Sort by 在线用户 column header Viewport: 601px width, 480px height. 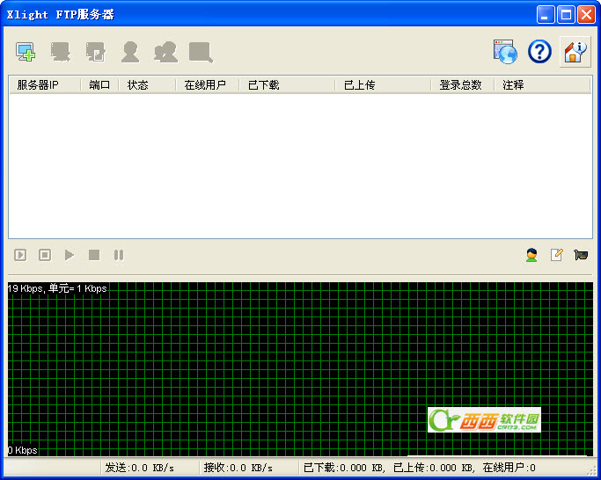(x=208, y=85)
